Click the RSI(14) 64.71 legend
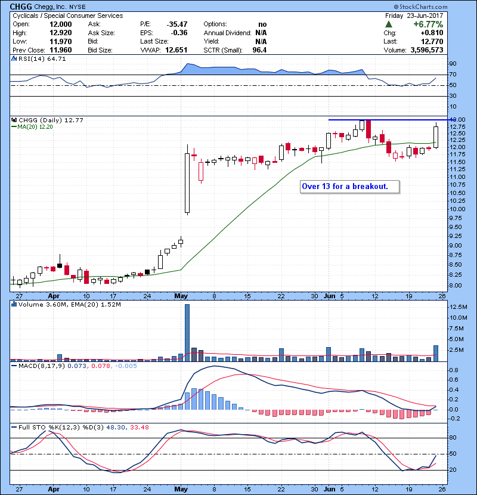The image size is (477, 495). click(x=42, y=58)
